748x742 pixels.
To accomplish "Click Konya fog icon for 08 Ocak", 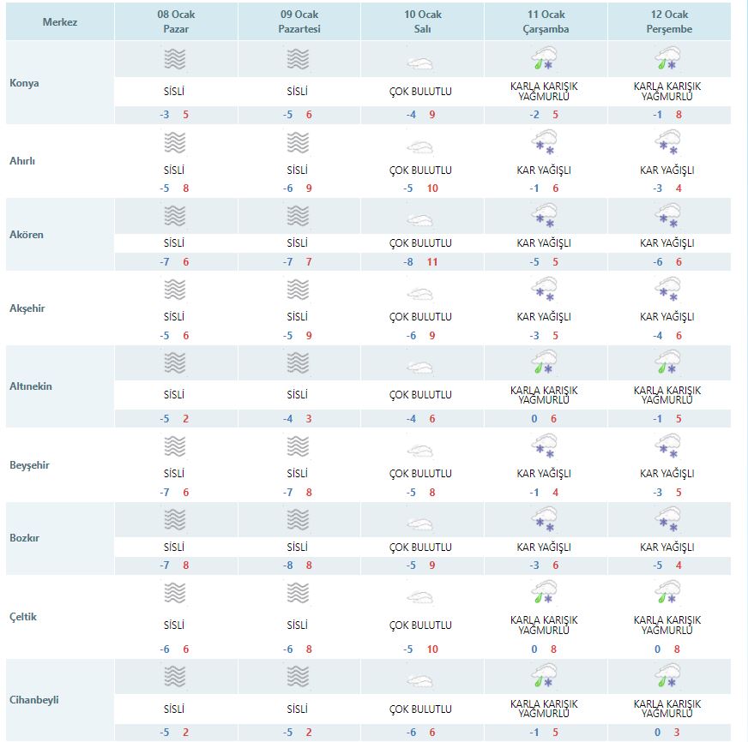I will (174, 60).
